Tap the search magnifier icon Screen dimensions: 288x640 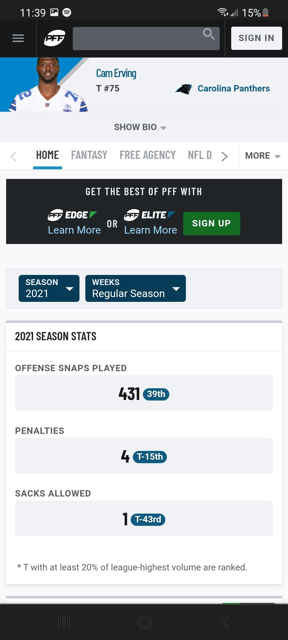click(209, 34)
